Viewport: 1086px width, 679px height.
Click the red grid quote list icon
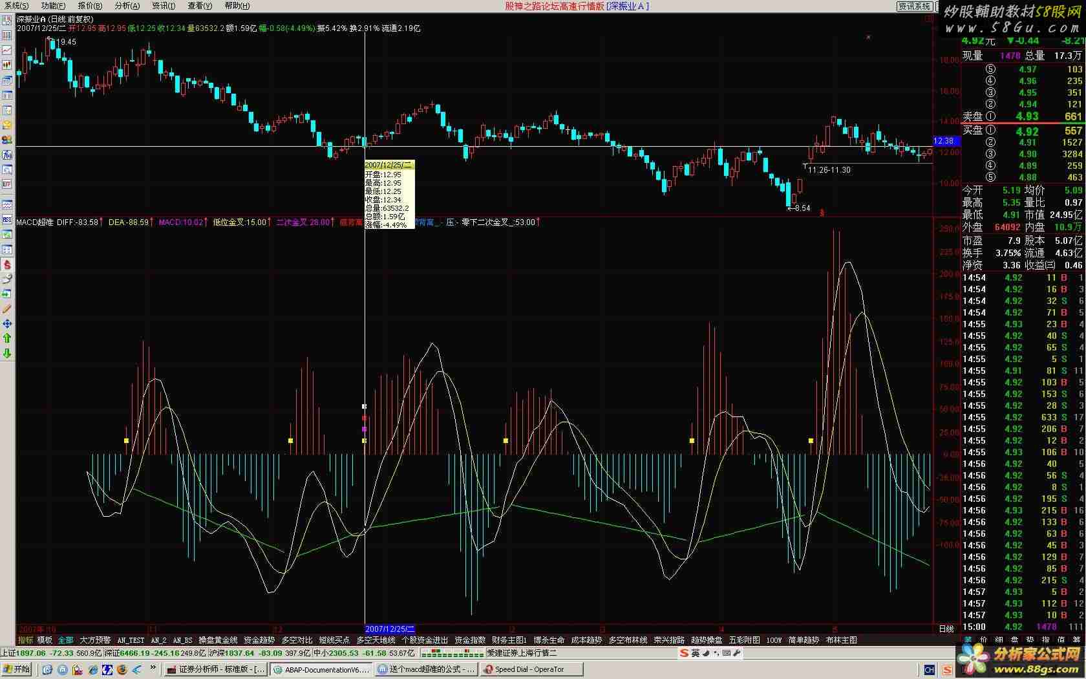[x=7, y=36]
